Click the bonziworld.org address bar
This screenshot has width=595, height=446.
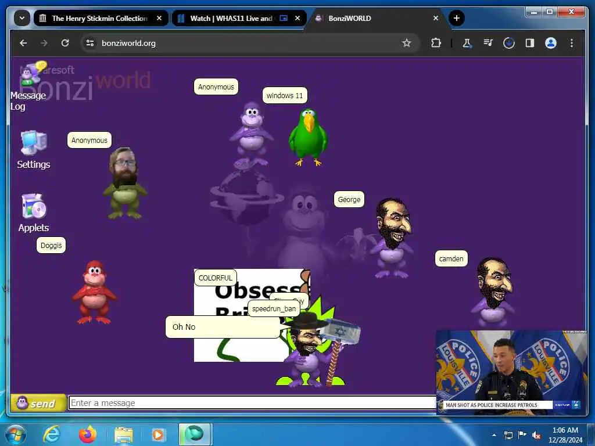pos(250,43)
